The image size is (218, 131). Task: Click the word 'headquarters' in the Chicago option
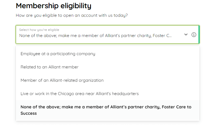pos(125,94)
